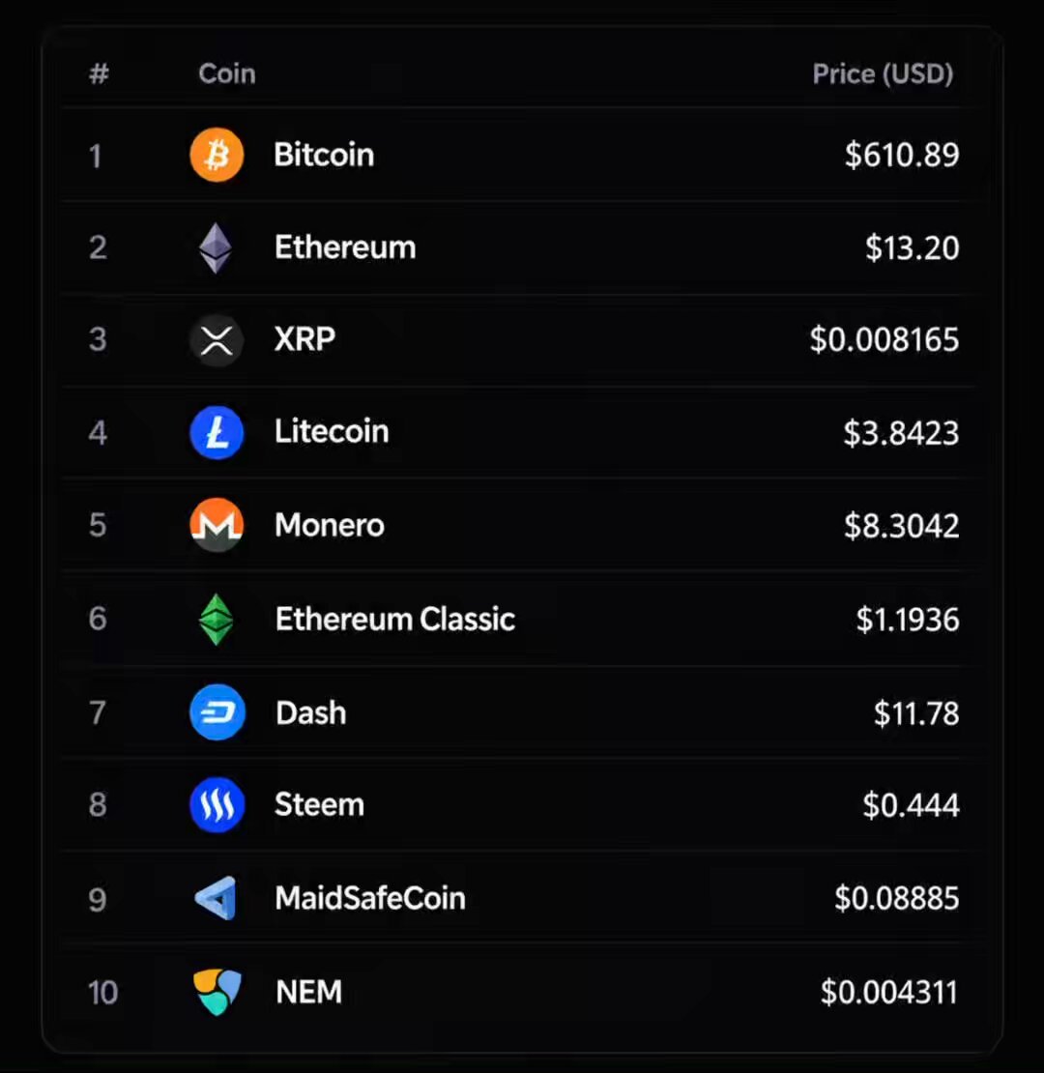Open the MaidSafeCoin name link
The height and width of the screenshot is (1073, 1044).
[x=370, y=898]
